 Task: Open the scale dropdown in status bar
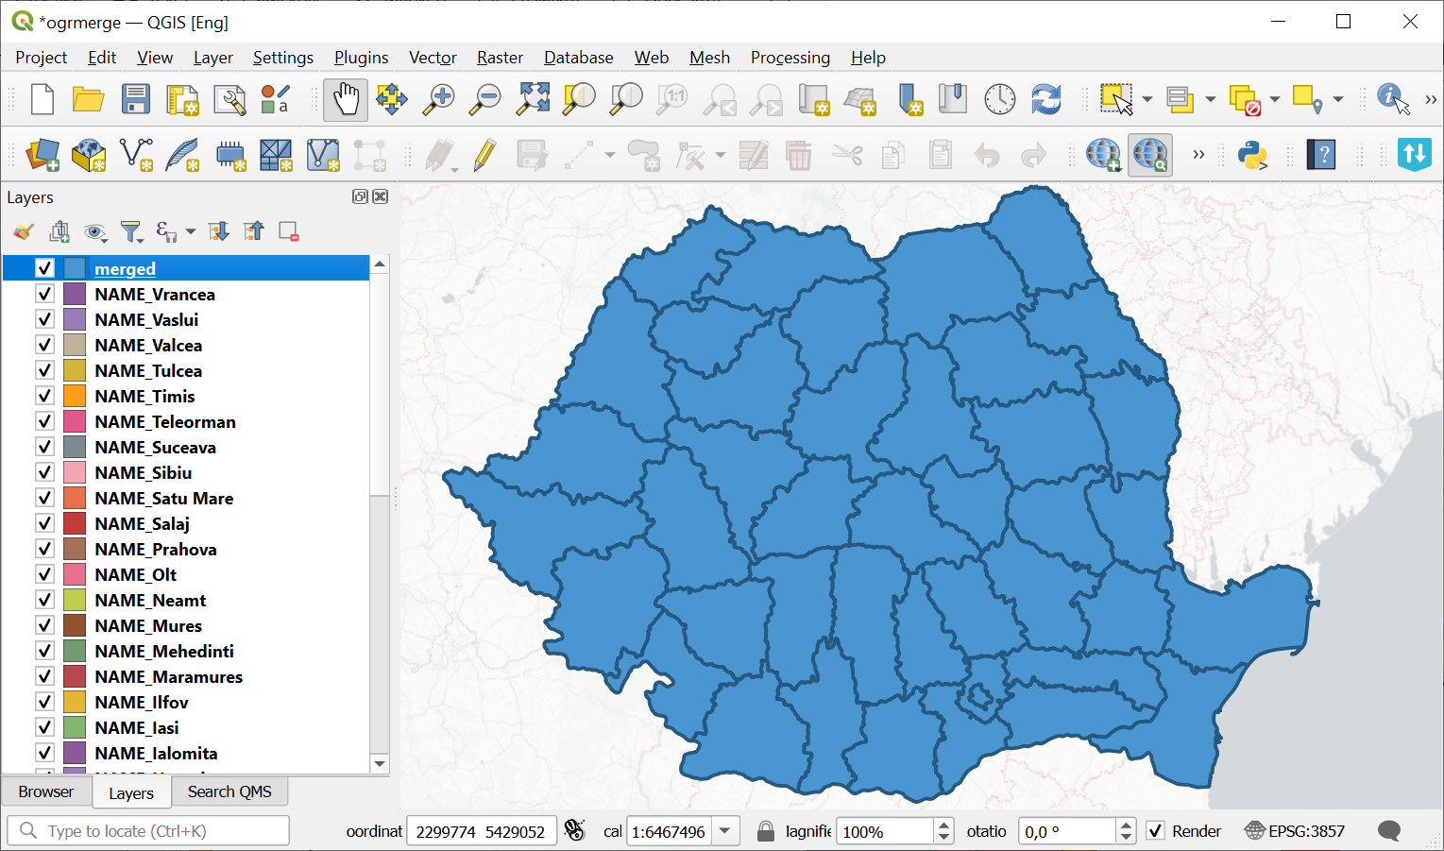pos(725,831)
